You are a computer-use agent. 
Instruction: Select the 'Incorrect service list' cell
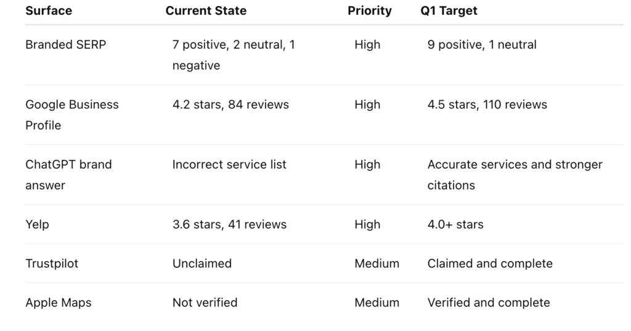pos(229,164)
